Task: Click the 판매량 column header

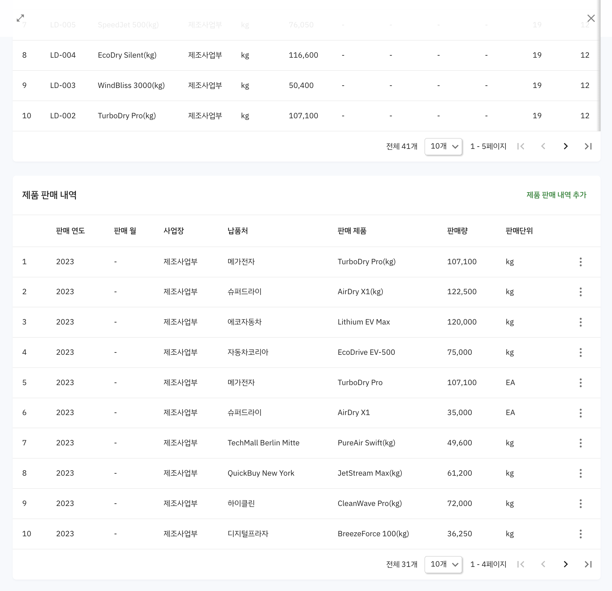Action: 457,231
